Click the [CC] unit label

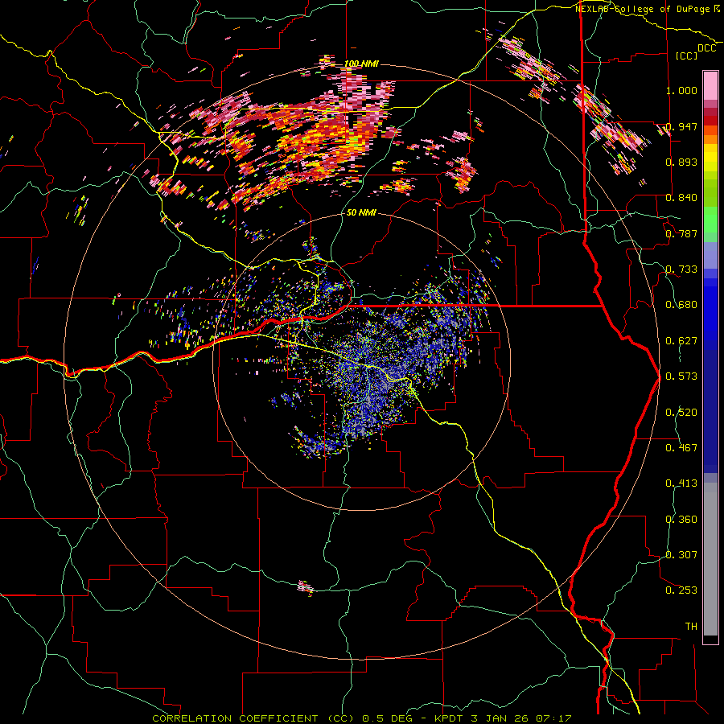(x=687, y=56)
